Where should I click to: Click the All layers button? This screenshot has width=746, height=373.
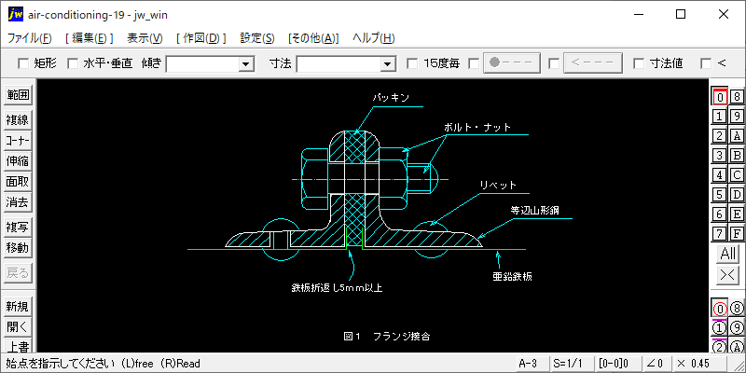(728, 254)
